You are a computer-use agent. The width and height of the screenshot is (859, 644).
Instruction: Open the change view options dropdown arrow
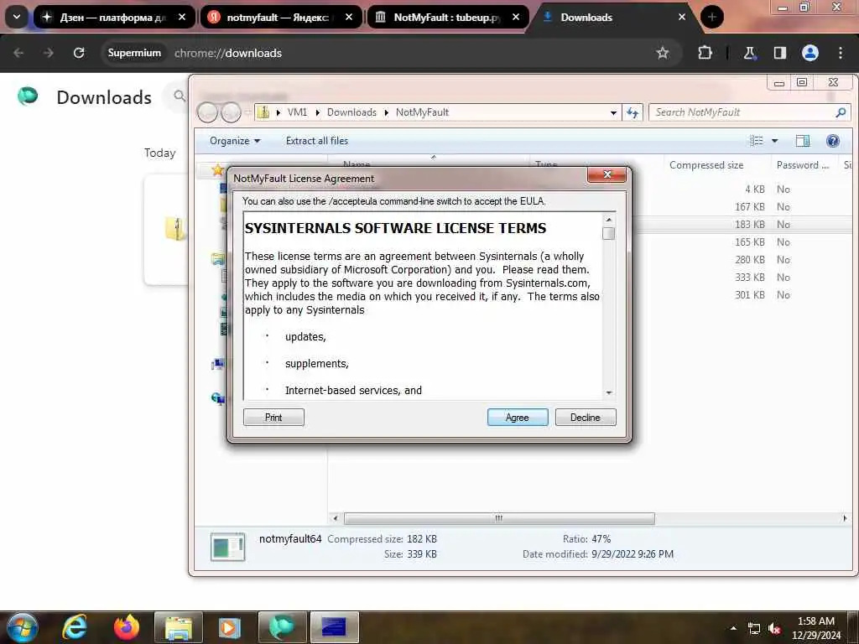coord(774,141)
